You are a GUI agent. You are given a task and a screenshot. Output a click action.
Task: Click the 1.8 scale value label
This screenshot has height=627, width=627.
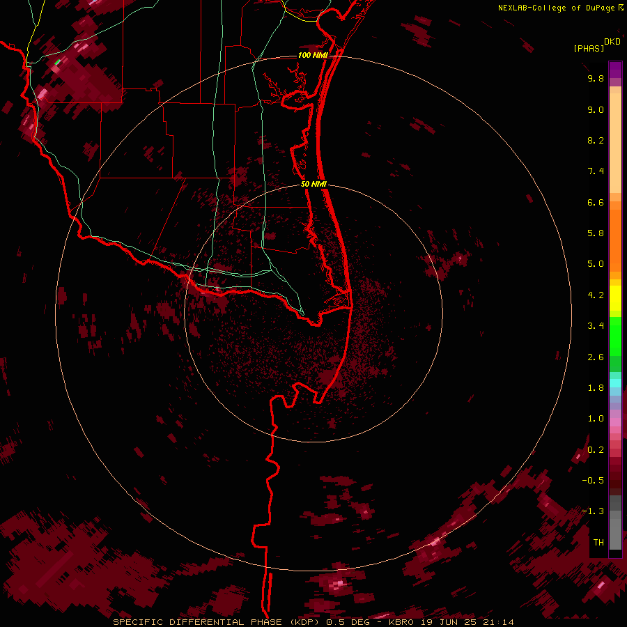(596, 387)
